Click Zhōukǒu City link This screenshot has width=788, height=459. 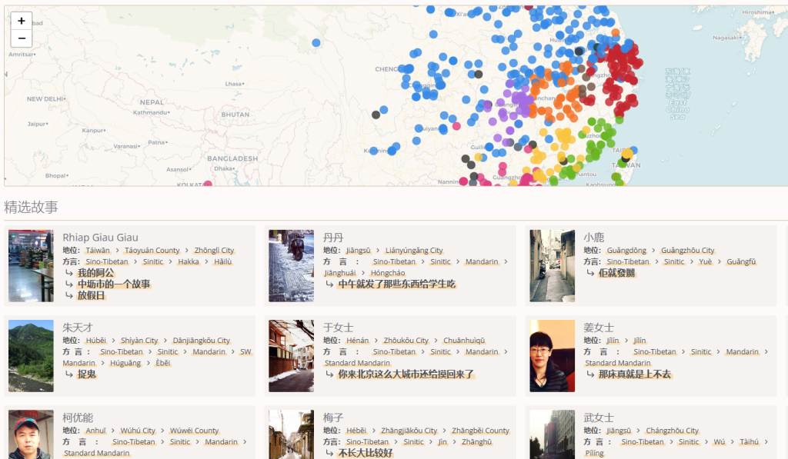(406, 341)
